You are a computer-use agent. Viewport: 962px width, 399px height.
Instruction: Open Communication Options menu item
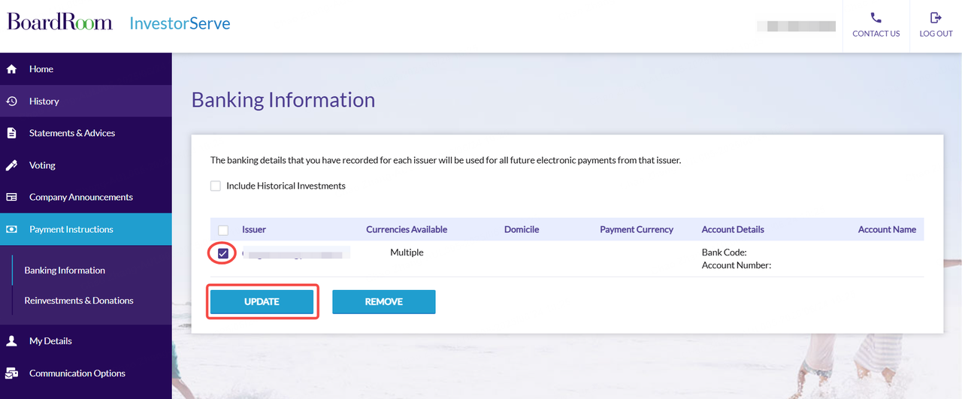tap(86, 373)
